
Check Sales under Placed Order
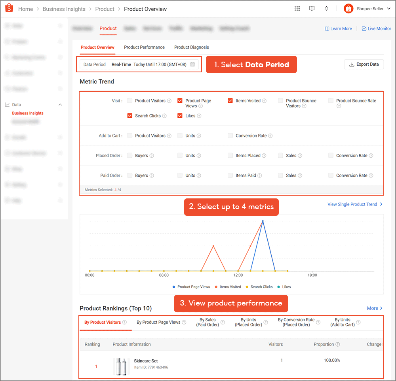[282, 155]
